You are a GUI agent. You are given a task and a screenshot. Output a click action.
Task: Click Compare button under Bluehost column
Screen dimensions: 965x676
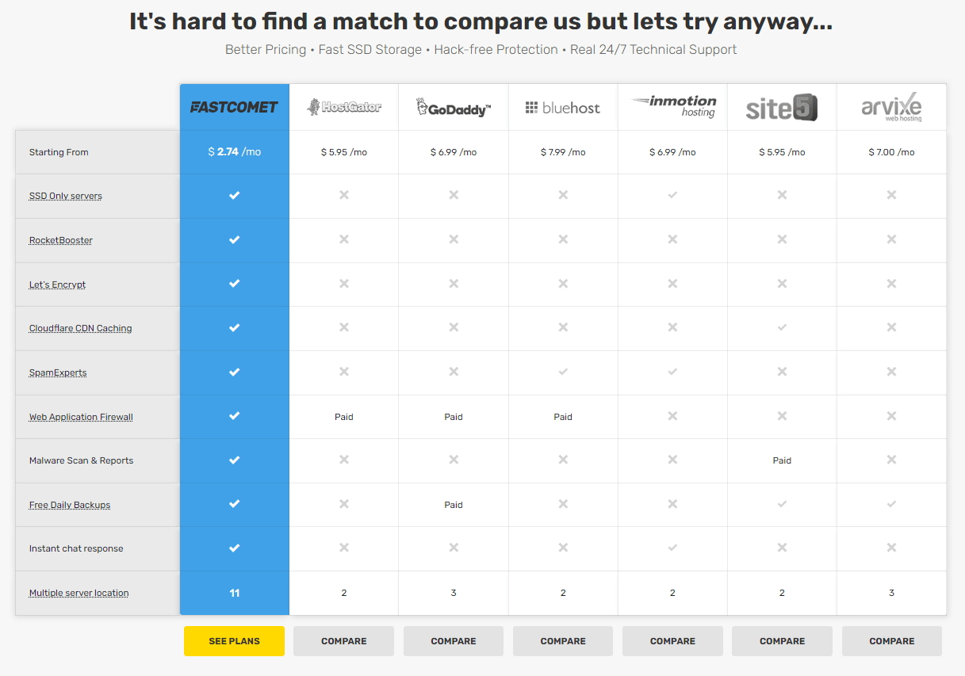[563, 641]
